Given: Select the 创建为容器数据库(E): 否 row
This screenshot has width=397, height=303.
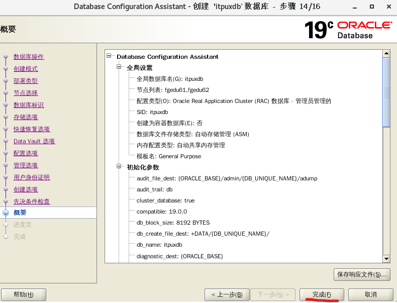Looking at the screenshot, I should (170, 123).
